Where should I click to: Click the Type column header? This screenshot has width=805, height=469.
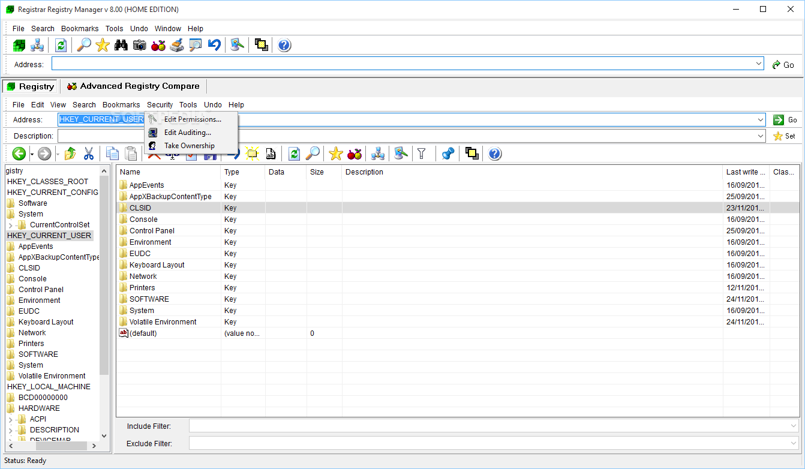coord(243,172)
